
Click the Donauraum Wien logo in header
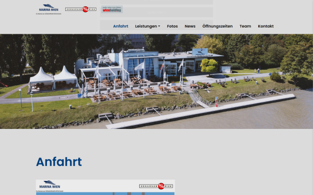pos(81,9)
